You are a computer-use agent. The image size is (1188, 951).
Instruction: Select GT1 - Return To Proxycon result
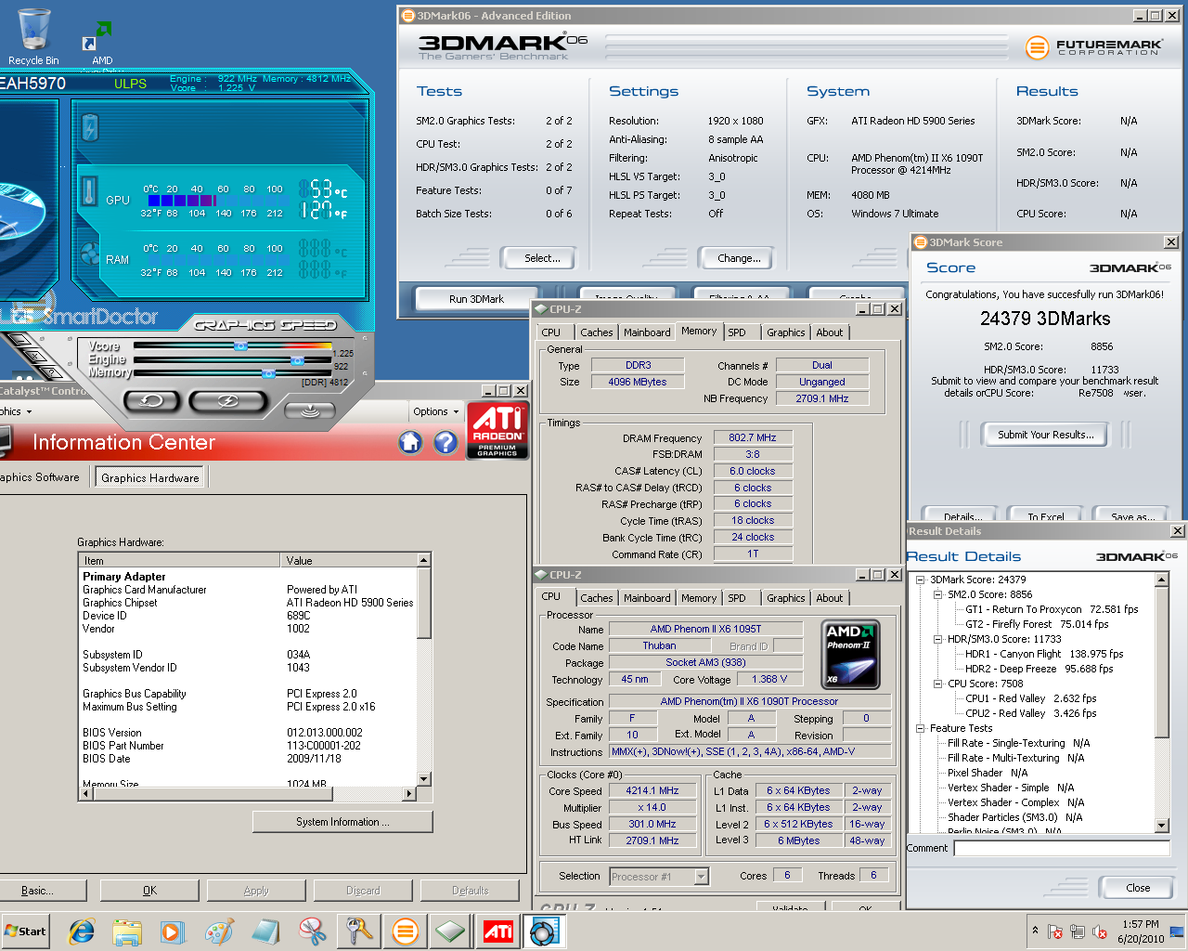pyautogui.click(x=1052, y=609)
